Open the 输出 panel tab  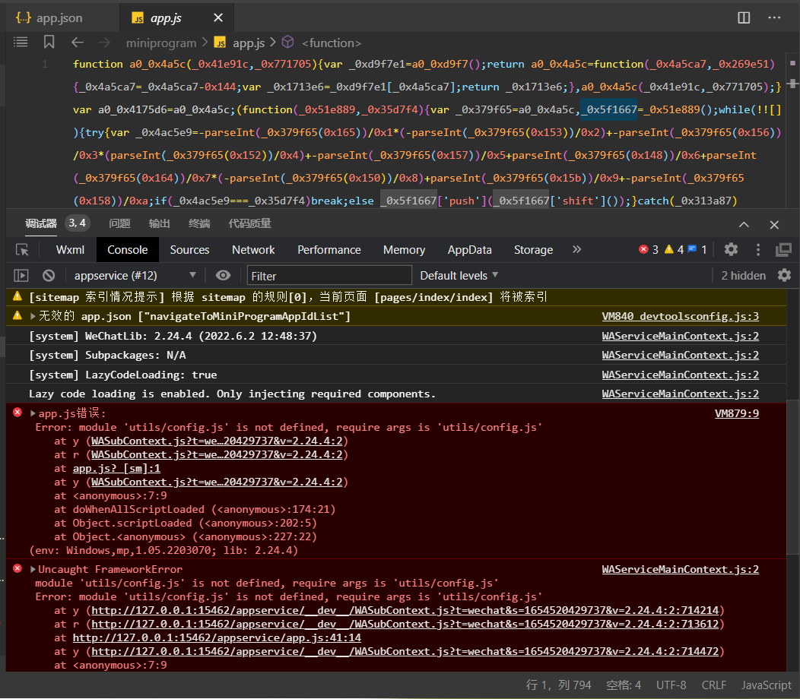[159, 224]
